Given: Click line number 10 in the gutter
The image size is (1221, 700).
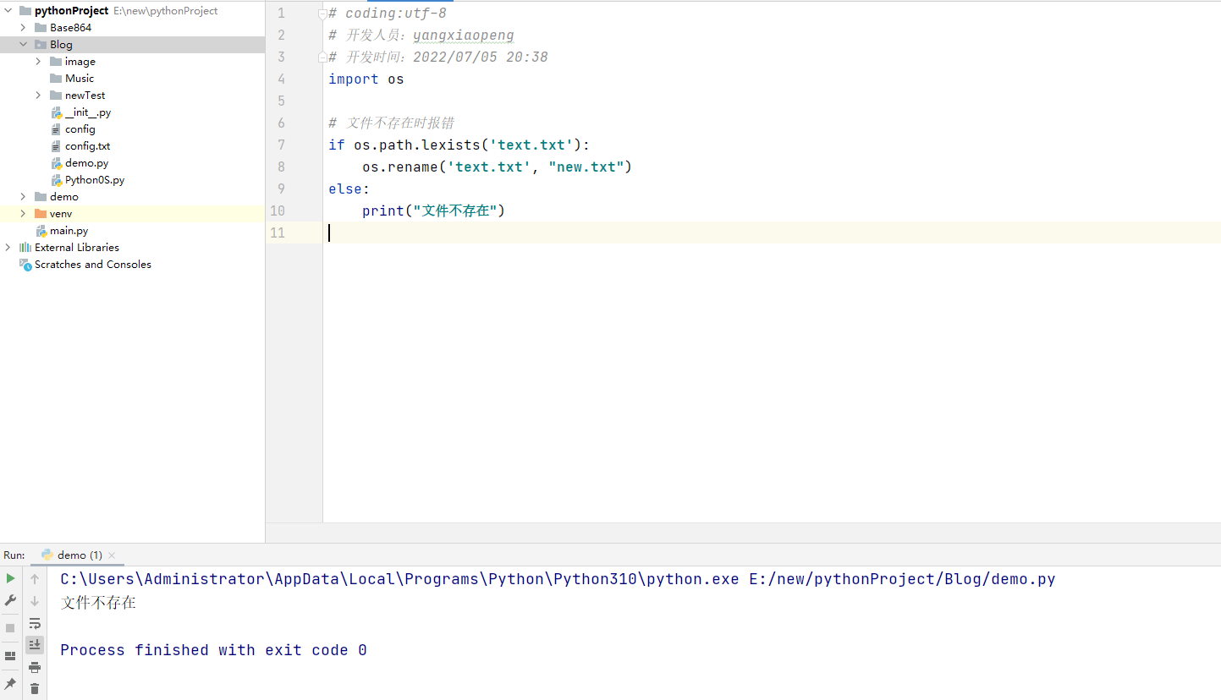Looking at the screenshot, I should coord(278,211).
